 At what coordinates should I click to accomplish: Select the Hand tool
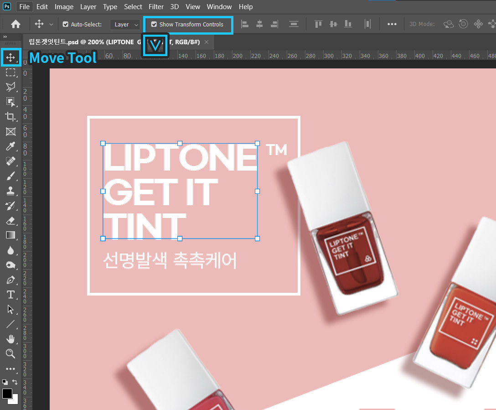[x=10, y=339]
